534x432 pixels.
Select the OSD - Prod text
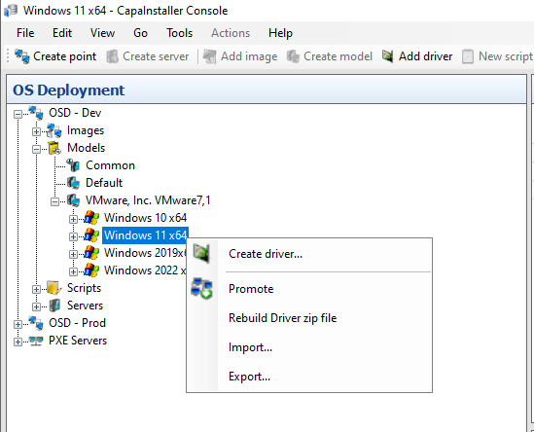coord(77,323)
